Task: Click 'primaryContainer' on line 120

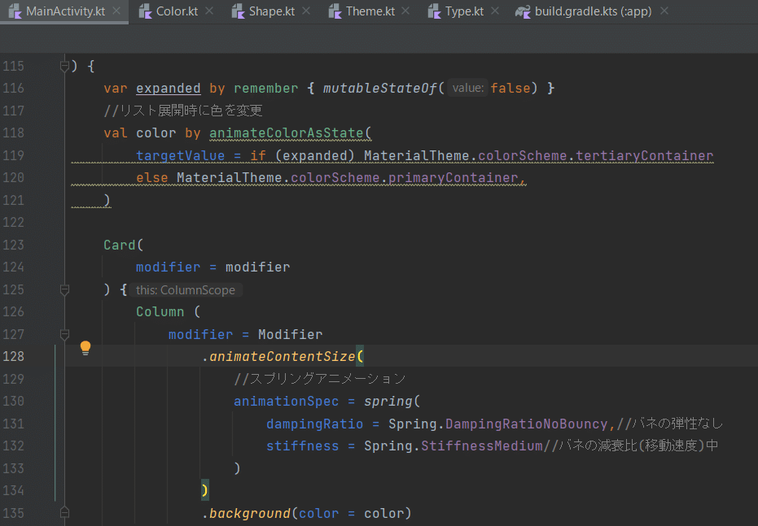Action: (453, 177)
